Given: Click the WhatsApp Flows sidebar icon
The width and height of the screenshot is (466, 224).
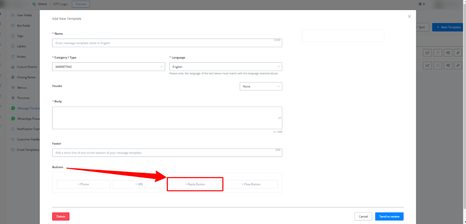Looking at the screenshot, I should tap(13, 118).
